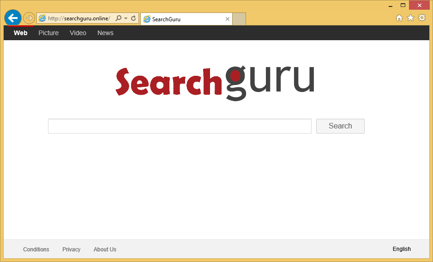Open a new blank tab
Image resolution: width=433 pixels, height=262 pixels.
239,19
